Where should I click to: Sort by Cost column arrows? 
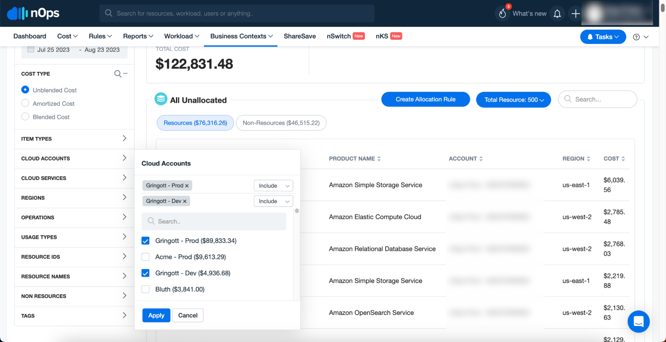(623, 159)
